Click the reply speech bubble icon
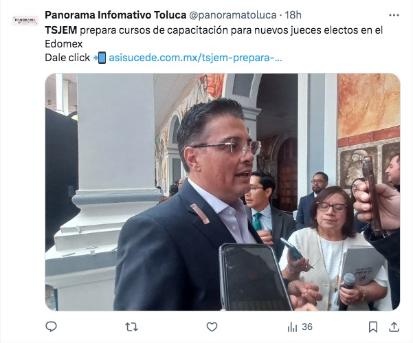The height and width of the screenshot is (343, 413). (51, 327)
